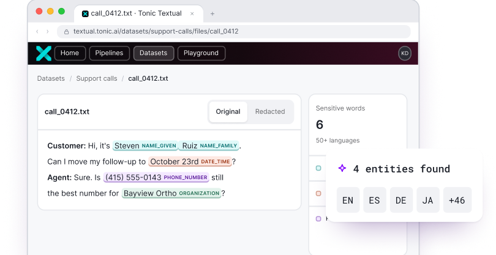Screen dimensions: 496x255
Task: Click the browser tab favicon for call_0412.txt
Action: click(85, 13)
